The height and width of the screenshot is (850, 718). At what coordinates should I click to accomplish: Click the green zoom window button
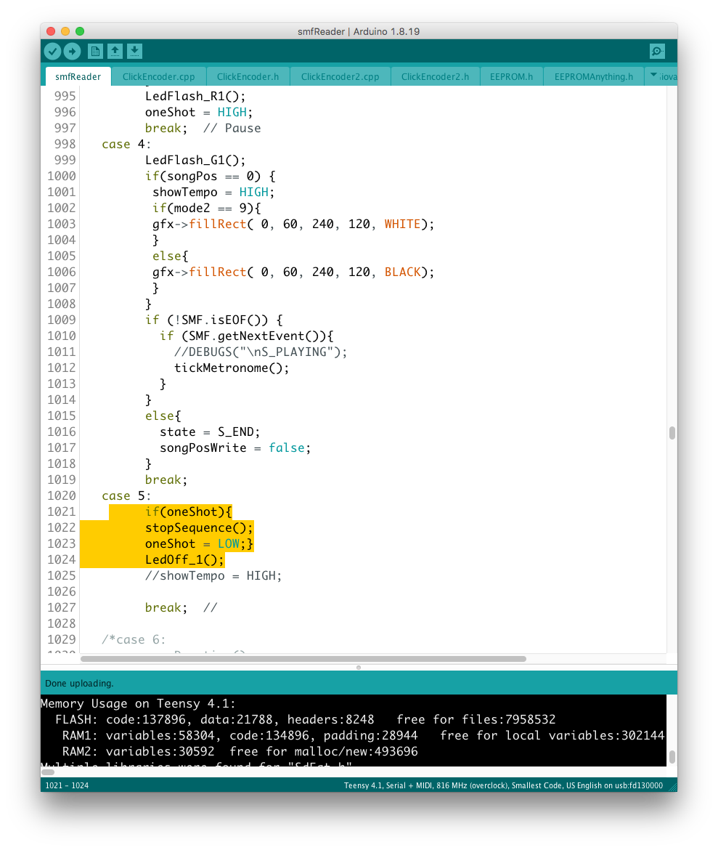tap(80, 31)
